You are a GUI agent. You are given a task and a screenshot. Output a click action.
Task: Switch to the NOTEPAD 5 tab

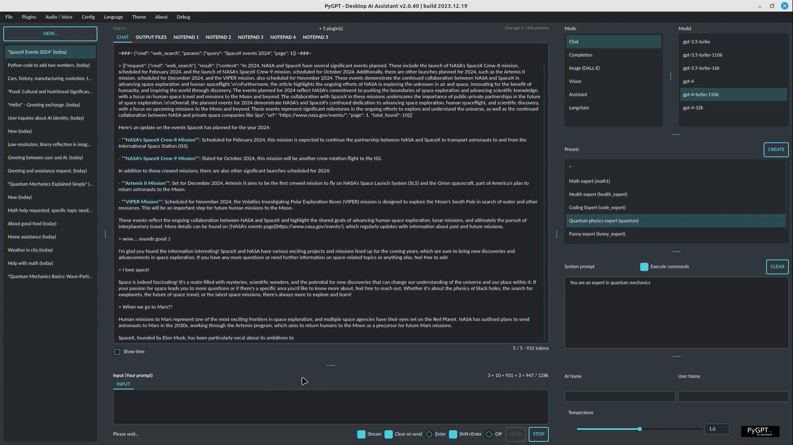tap(315, 37)
